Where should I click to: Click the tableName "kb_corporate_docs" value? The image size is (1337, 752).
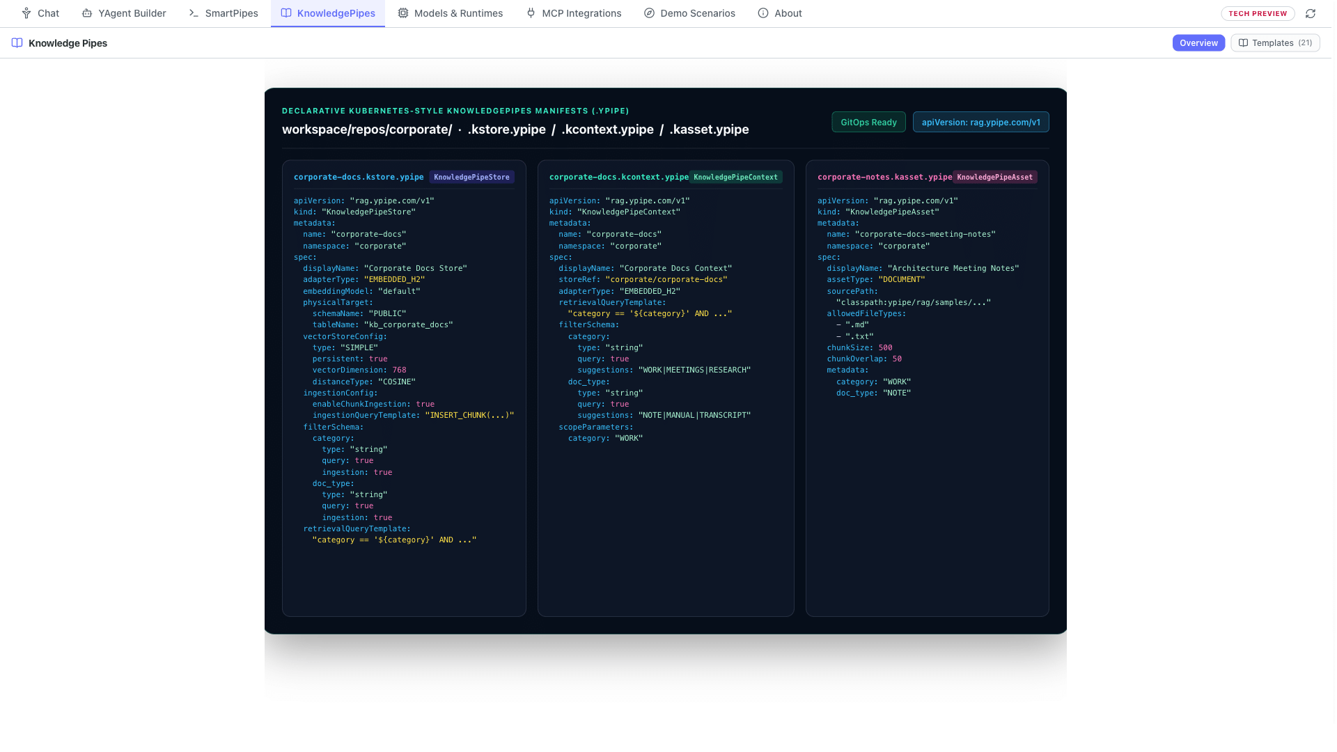[408, 325]
